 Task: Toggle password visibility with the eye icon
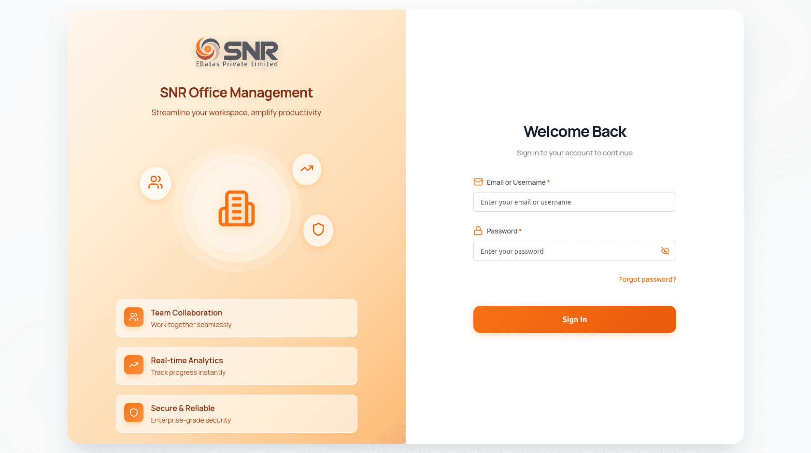[665, 251]
